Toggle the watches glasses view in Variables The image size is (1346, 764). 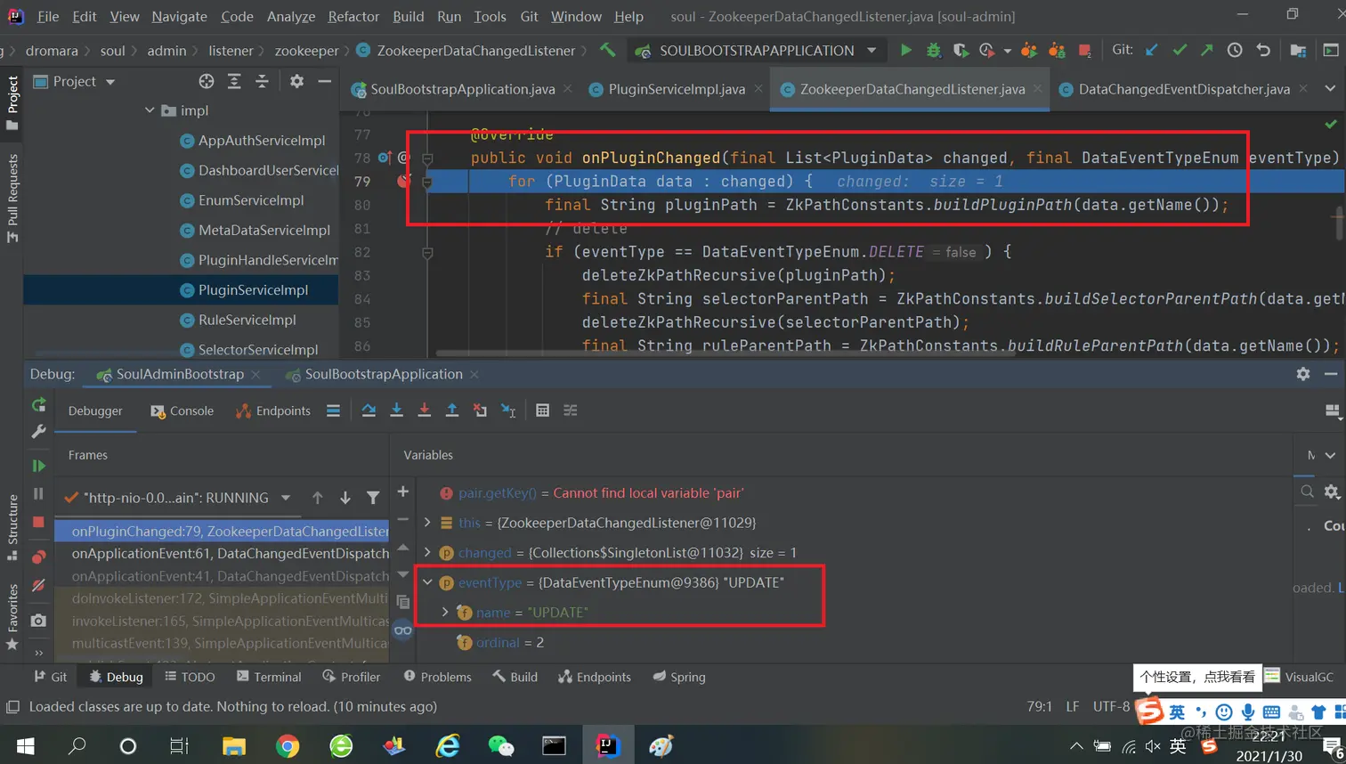403,630
